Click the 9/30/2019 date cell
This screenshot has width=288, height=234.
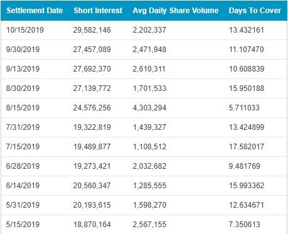(23, 50)
